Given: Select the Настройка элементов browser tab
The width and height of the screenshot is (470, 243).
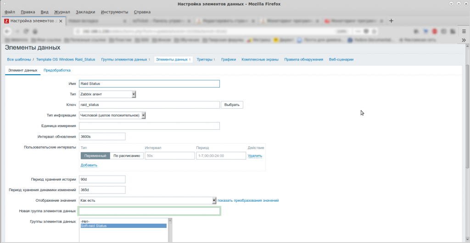Looking at the screenshot, I should [x=34, y=21].
